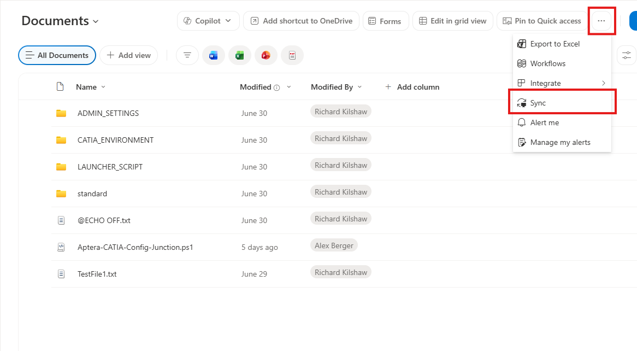
Task: Open view settings sliders icon at right
Action: (x=627, y=55)
